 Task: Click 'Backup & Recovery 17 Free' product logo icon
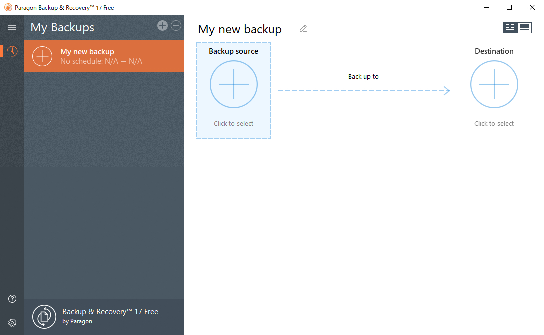(x=44, y=316)
